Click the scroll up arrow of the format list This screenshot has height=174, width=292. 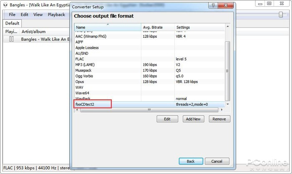point(228,27)
